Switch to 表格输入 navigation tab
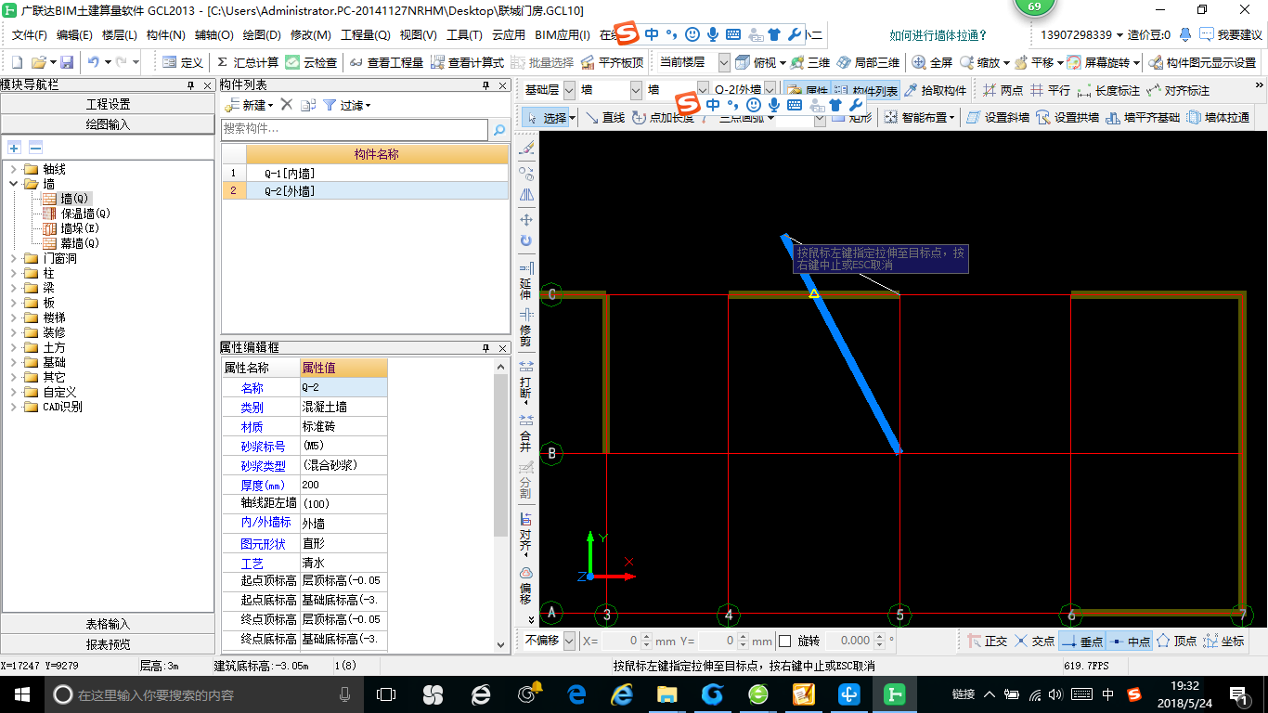Image resolution: width=1268 pixels, height=713 pixels. 108,624
